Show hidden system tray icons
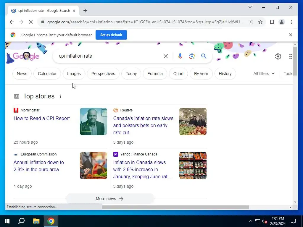This screenshot has width=303, height=227. click(250, 221)
